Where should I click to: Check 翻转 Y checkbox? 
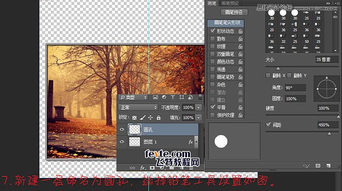point(289,75)
